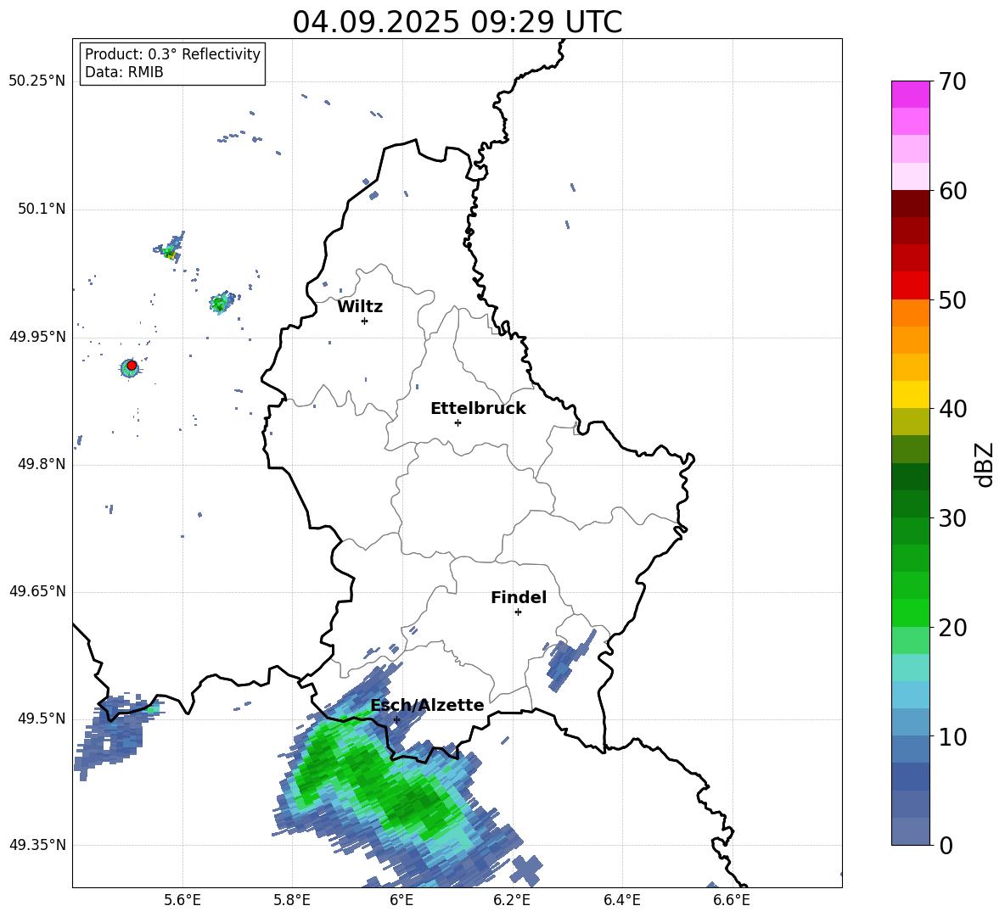Click the dark red colorbar swatch just below 60
The height and width of the screenshot is (917, 1005).
911,204
